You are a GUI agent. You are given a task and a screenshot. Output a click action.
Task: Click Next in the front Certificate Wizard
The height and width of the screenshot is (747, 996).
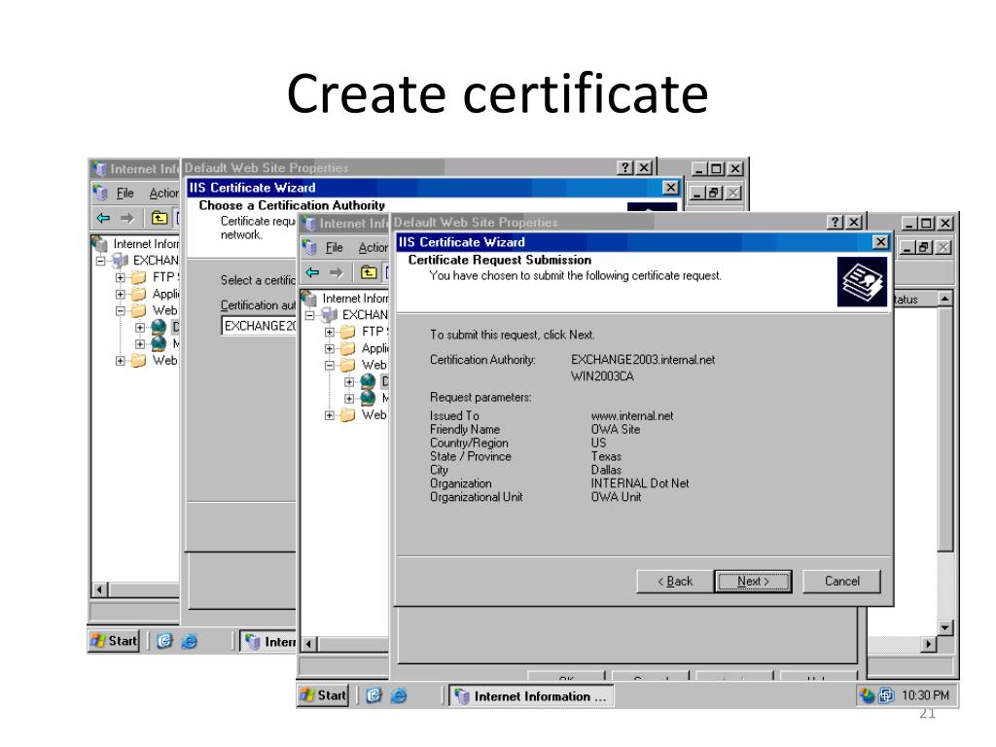pos(753,582)
